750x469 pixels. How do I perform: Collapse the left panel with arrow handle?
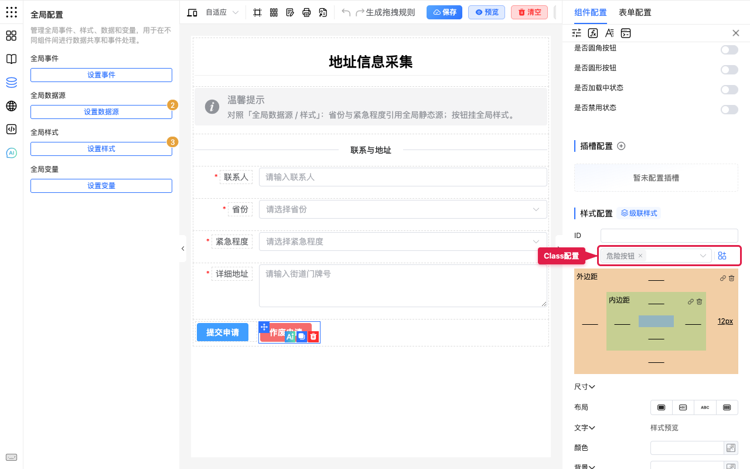click(x=183, y=249)
